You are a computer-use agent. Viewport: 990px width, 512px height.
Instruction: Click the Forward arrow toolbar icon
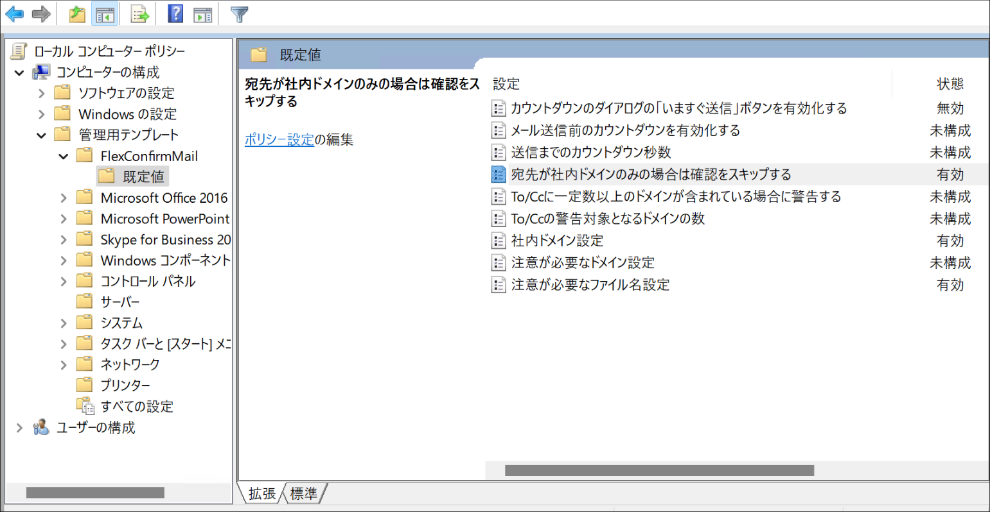coord(41,13)
